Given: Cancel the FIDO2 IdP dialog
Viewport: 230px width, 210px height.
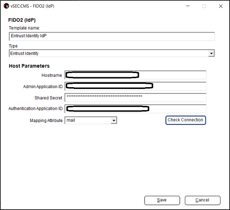Looking at the screenshot, I should click(x=202, y=200).
